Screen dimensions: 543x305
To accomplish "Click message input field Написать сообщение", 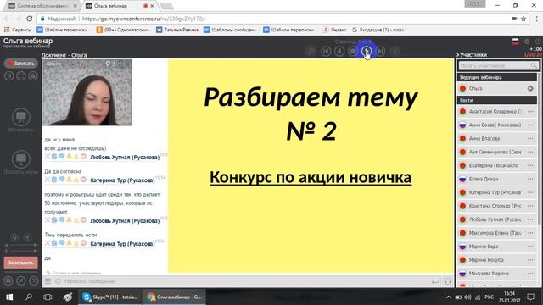I will 246,281.
